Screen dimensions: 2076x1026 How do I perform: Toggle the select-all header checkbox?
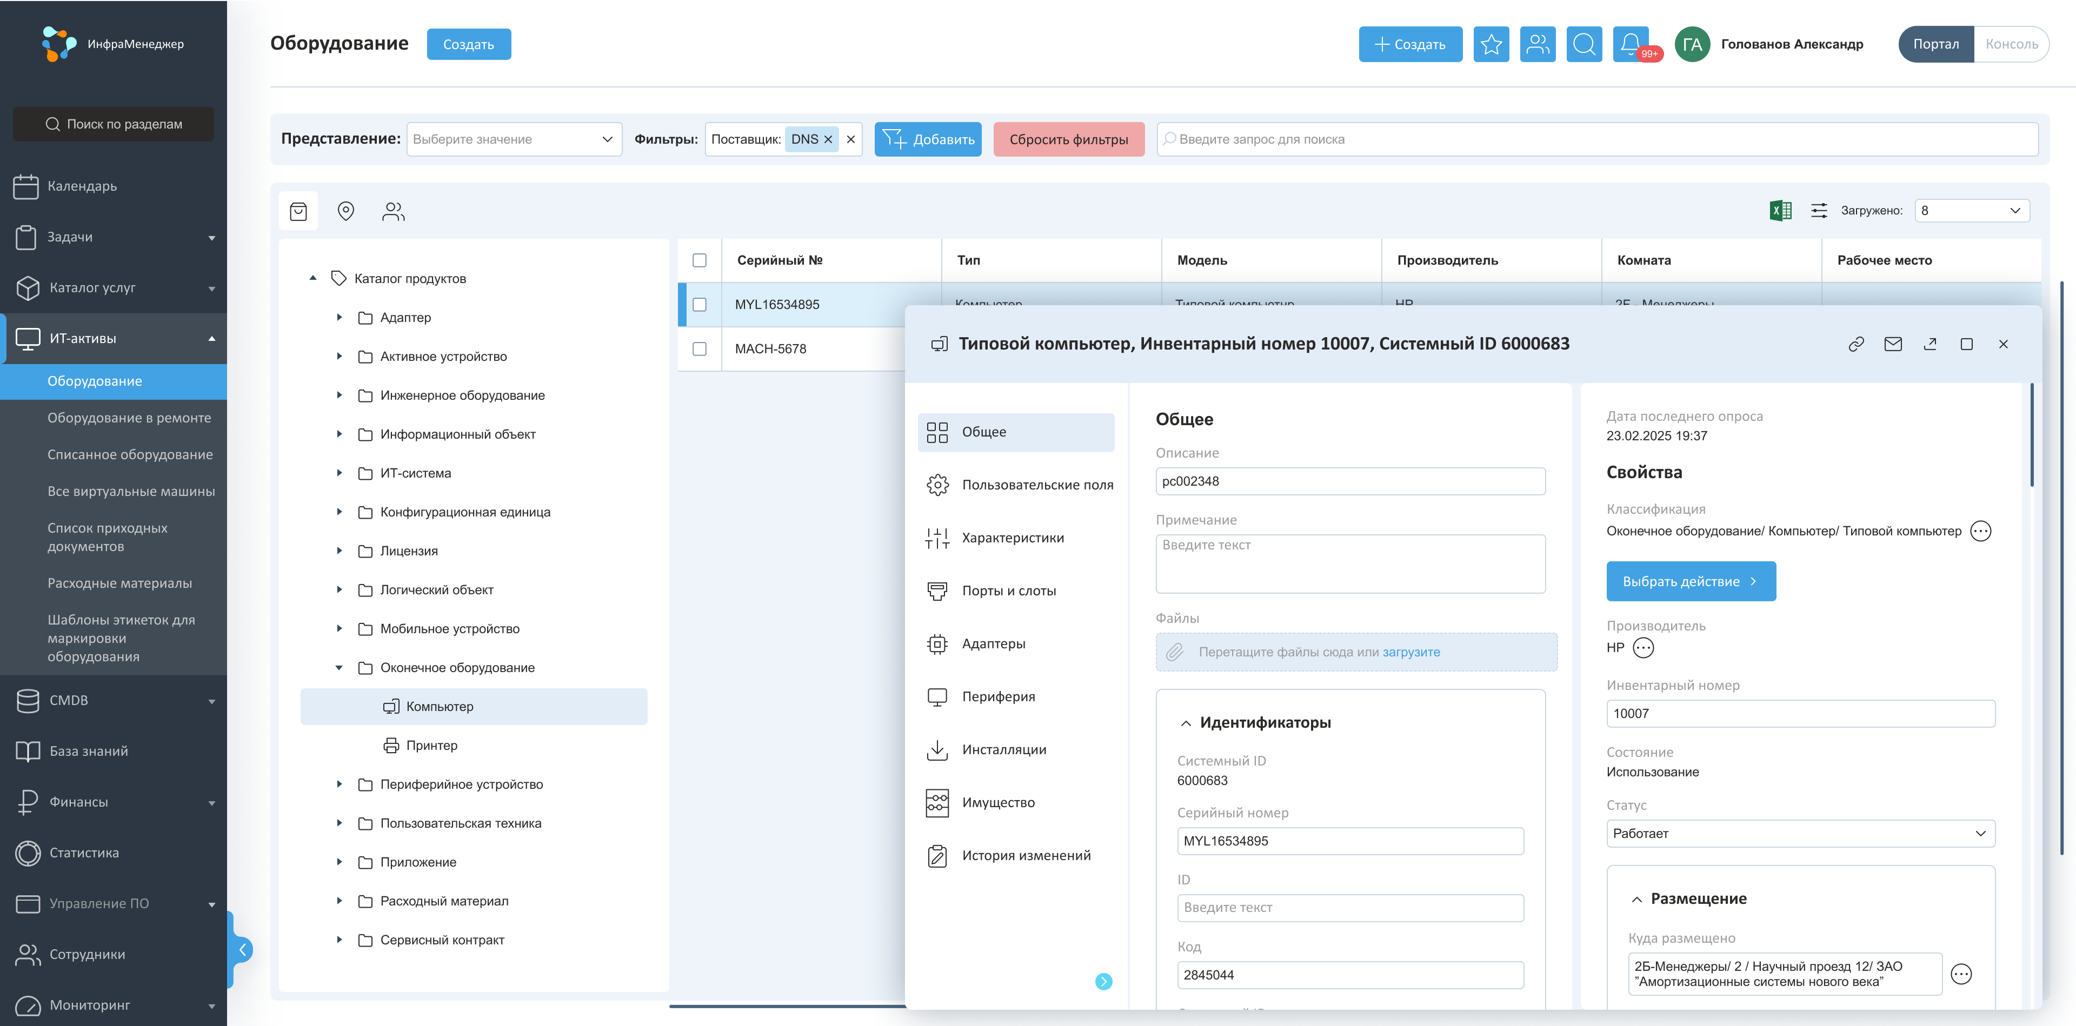pos(700,260)
